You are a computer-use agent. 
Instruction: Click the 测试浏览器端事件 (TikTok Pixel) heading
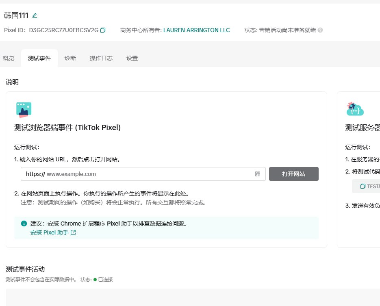pos(67,128)
